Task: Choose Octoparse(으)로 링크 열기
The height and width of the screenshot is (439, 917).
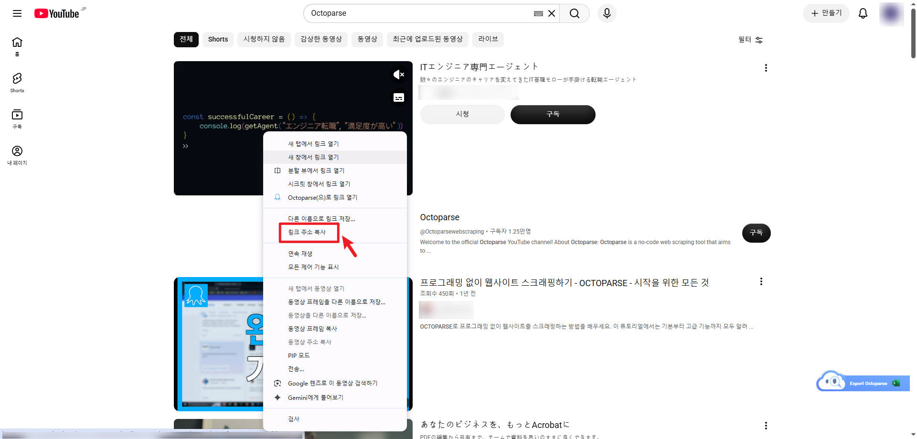Action: [x=335, y=197]
